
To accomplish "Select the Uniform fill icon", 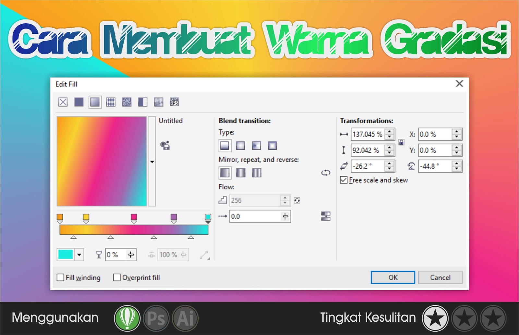I will click(x=79, y=102).
